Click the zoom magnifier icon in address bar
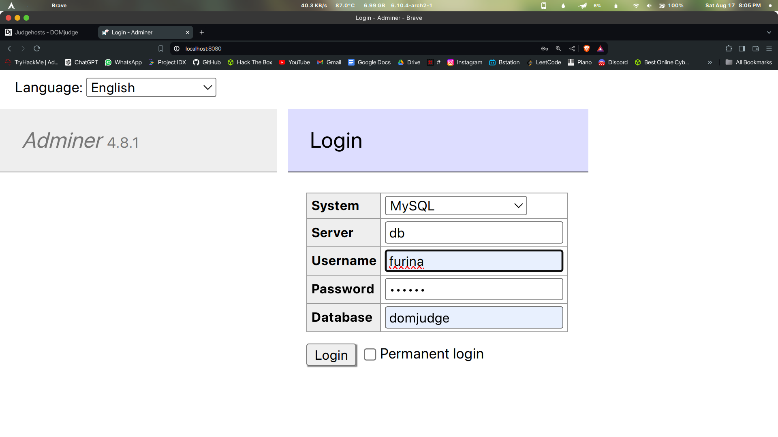The width and height of the screenshot is (778, 437). (558, 49)
